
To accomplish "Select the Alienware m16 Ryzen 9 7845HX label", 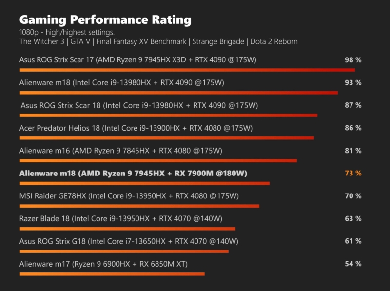I will click(121, 151).
